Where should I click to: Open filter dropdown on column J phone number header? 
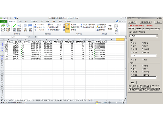(106, 42)
